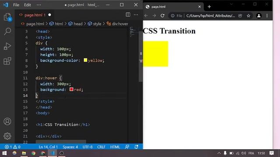
Task: Switch the FRA input language indicator
Action: tap(251, 153)
